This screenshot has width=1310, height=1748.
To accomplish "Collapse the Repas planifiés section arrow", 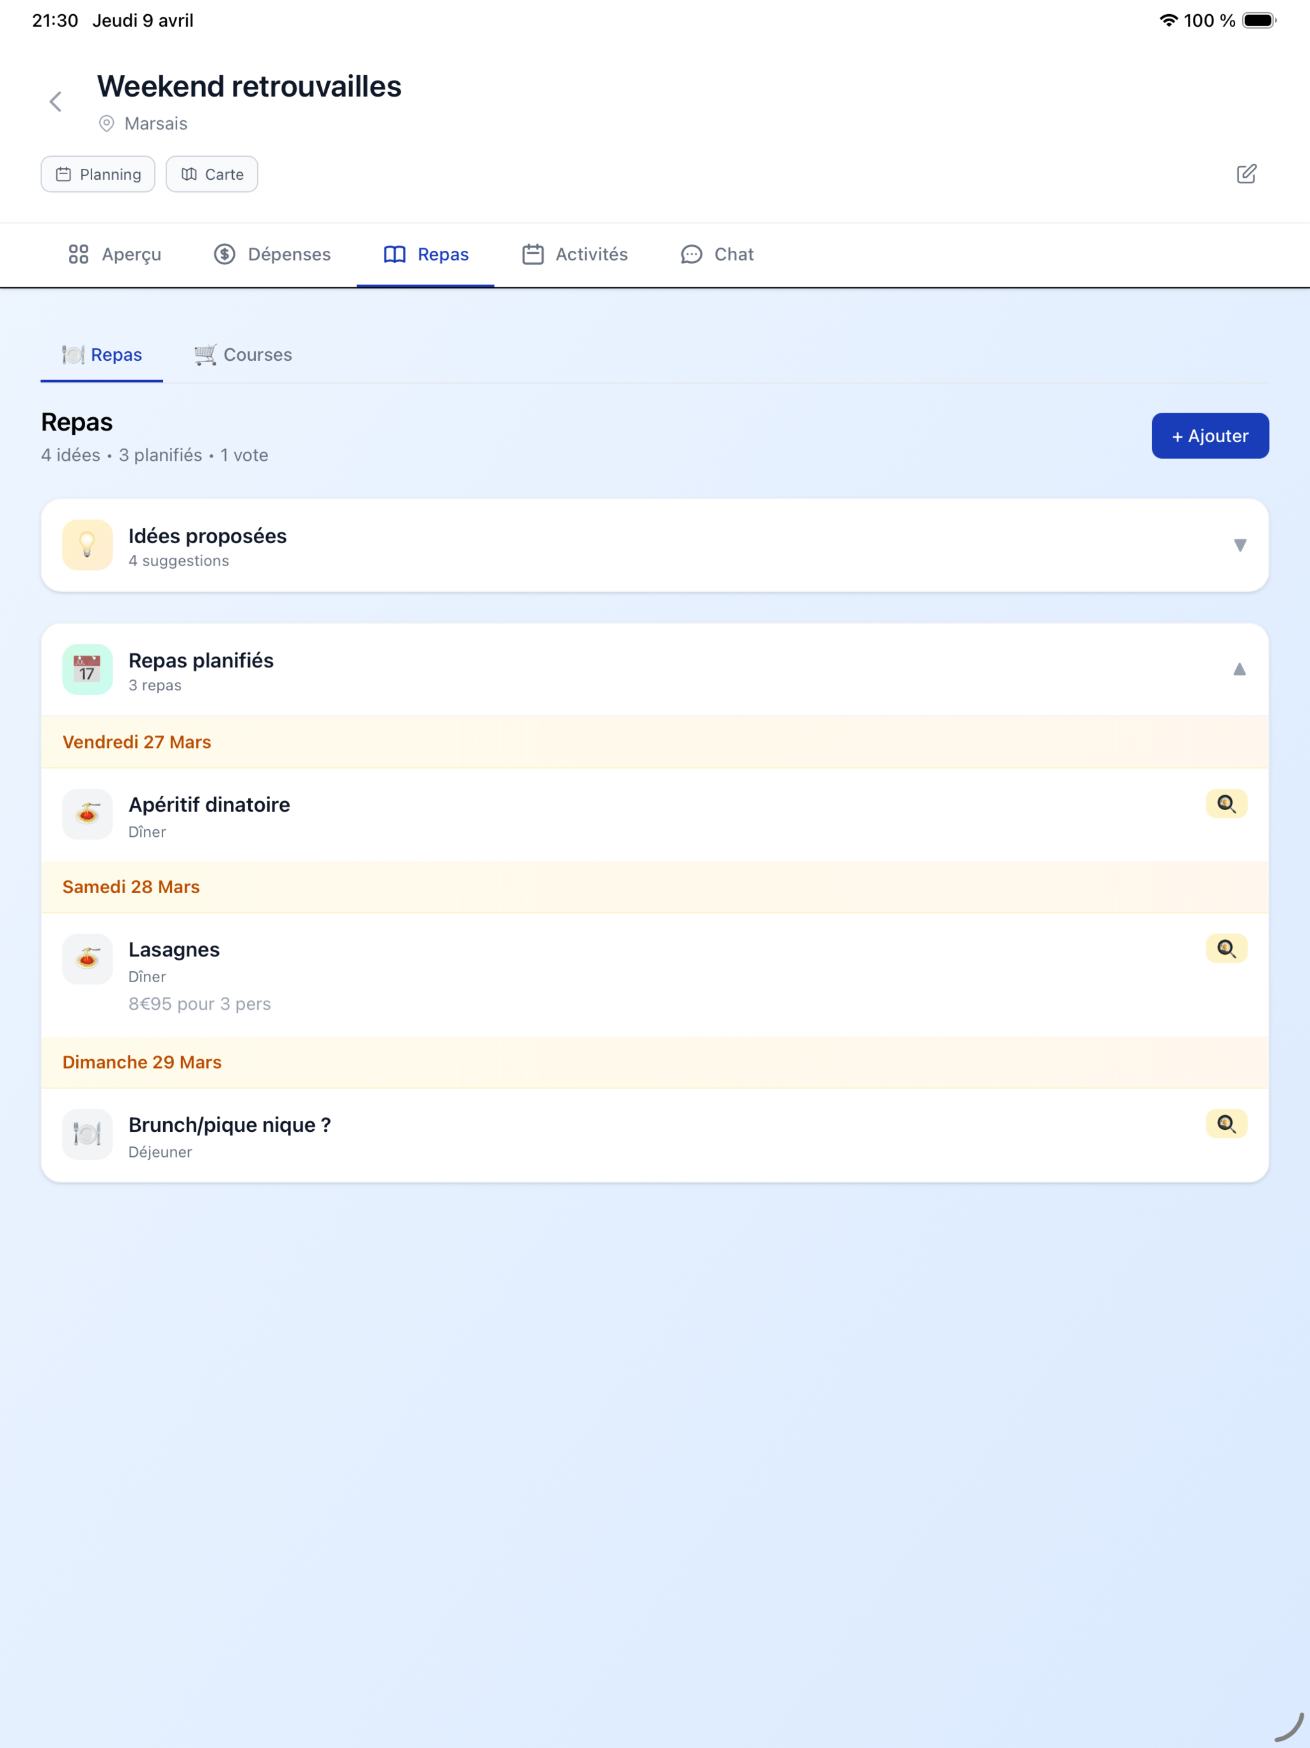I will (x=1240, y=669).
